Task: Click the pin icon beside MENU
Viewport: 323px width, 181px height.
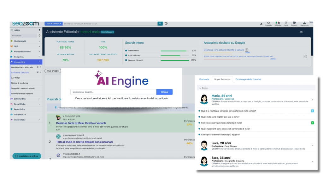Action: [x=39, y=30]
